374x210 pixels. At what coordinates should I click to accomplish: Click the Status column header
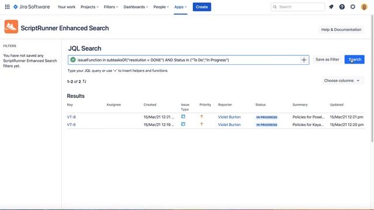(260, 104)
